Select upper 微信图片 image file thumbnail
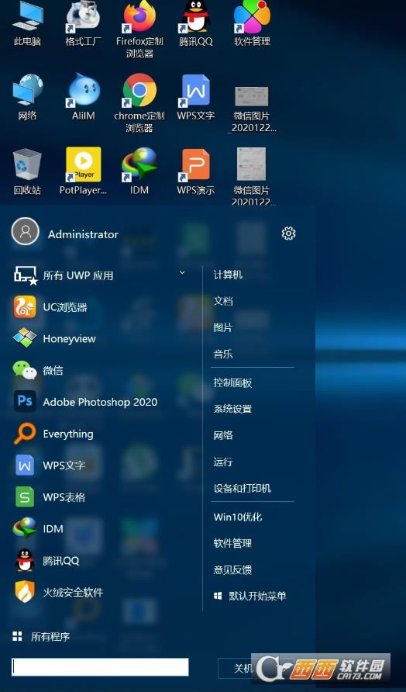Viewport: 406px width, 692px height. pyautogui.click(x=251, y=96)
